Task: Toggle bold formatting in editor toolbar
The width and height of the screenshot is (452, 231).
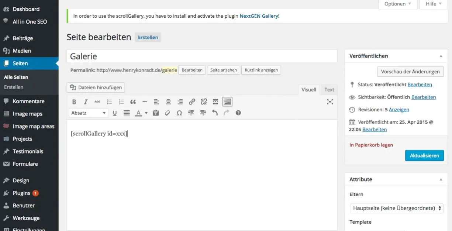Action: click(74, 102)
